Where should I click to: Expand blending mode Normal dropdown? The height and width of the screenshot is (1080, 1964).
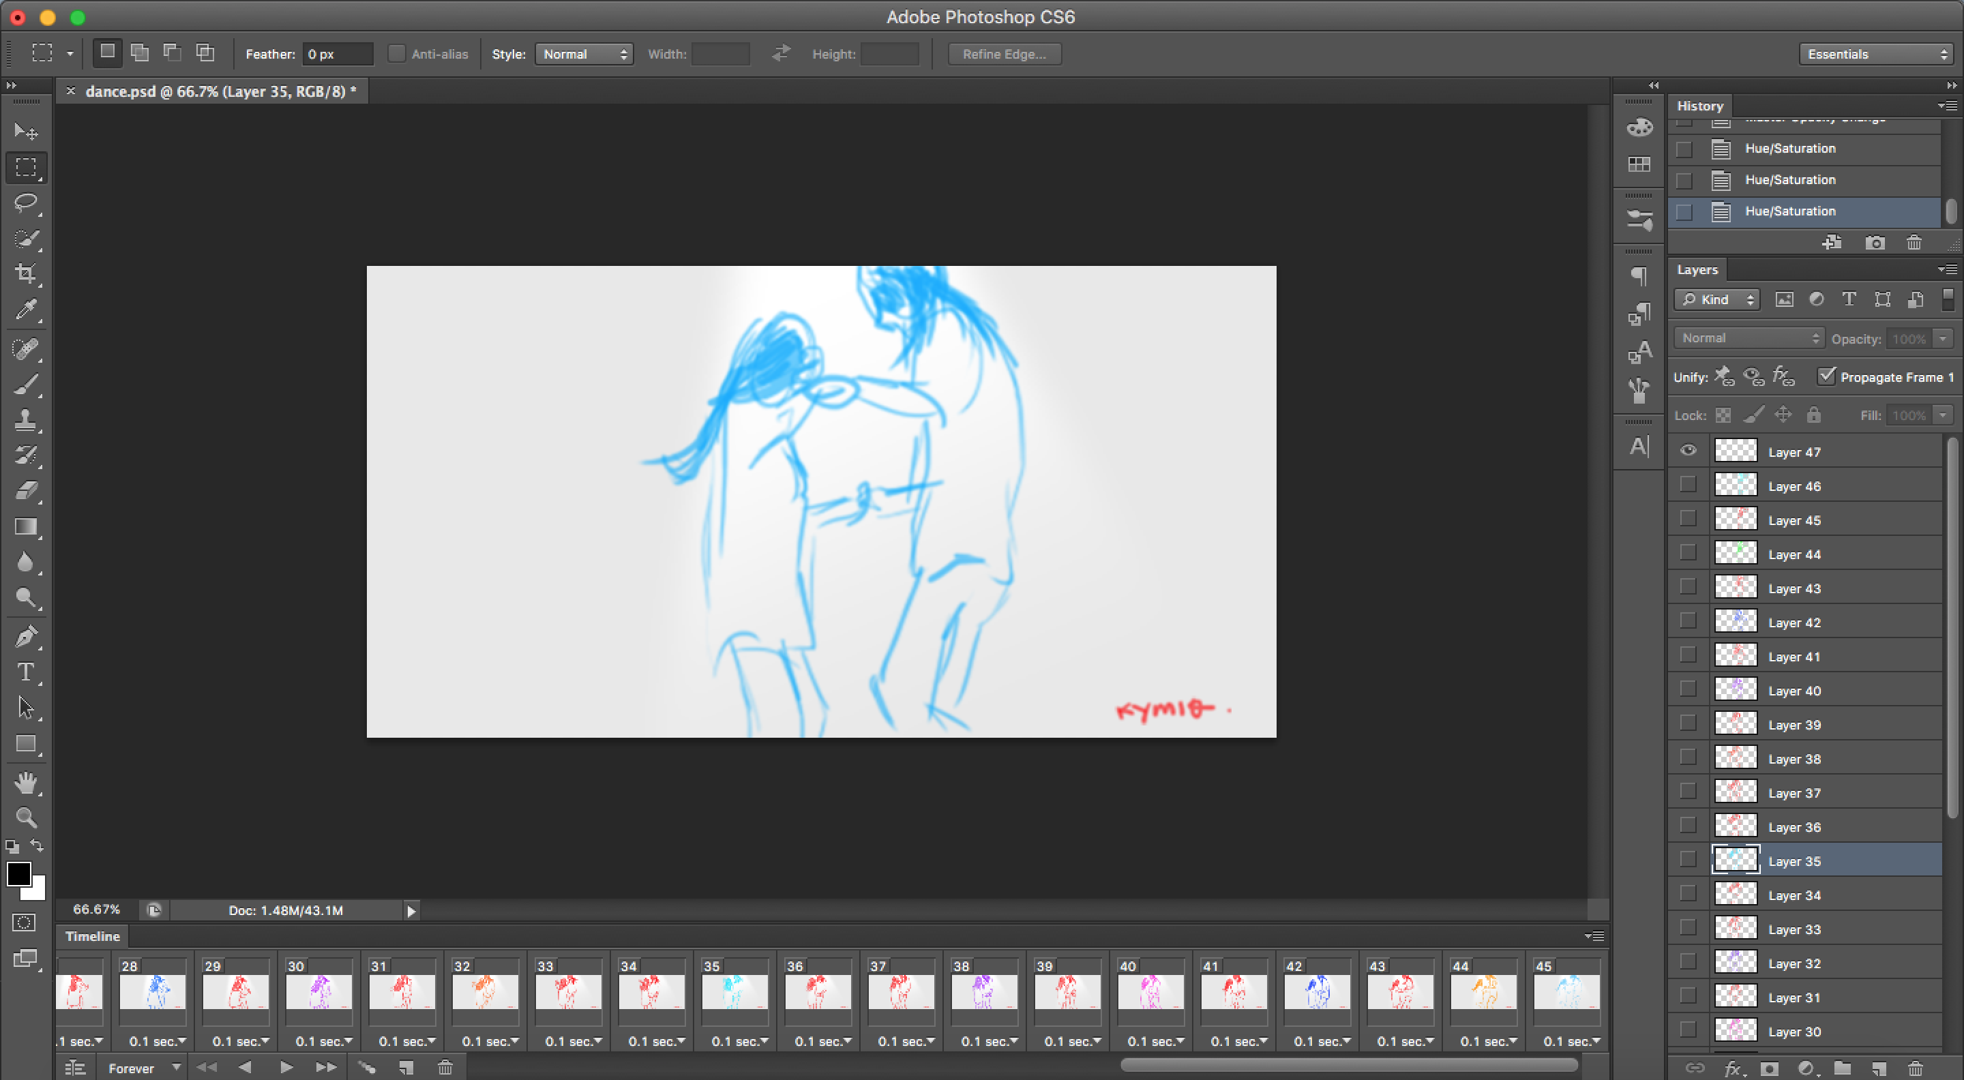click(x=1750, y=337)
